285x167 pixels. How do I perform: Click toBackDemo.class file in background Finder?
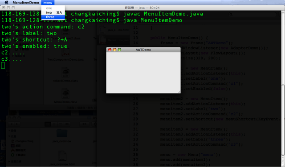coord(65,74)
